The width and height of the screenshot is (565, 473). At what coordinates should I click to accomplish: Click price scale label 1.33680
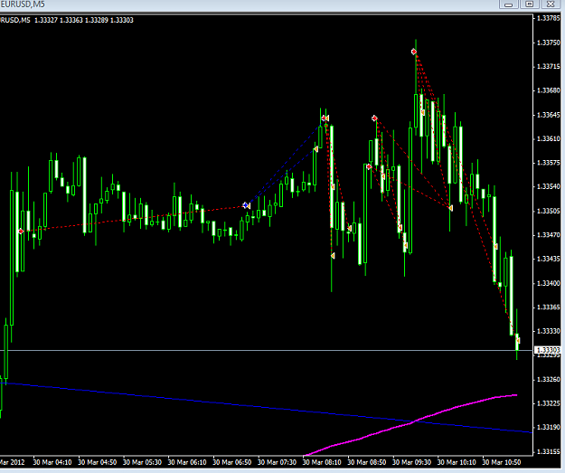[549, 90]
